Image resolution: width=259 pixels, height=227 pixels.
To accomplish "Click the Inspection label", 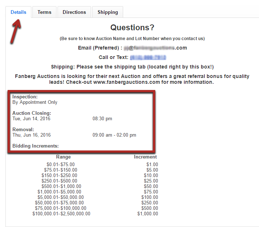I will coord(25,97).
